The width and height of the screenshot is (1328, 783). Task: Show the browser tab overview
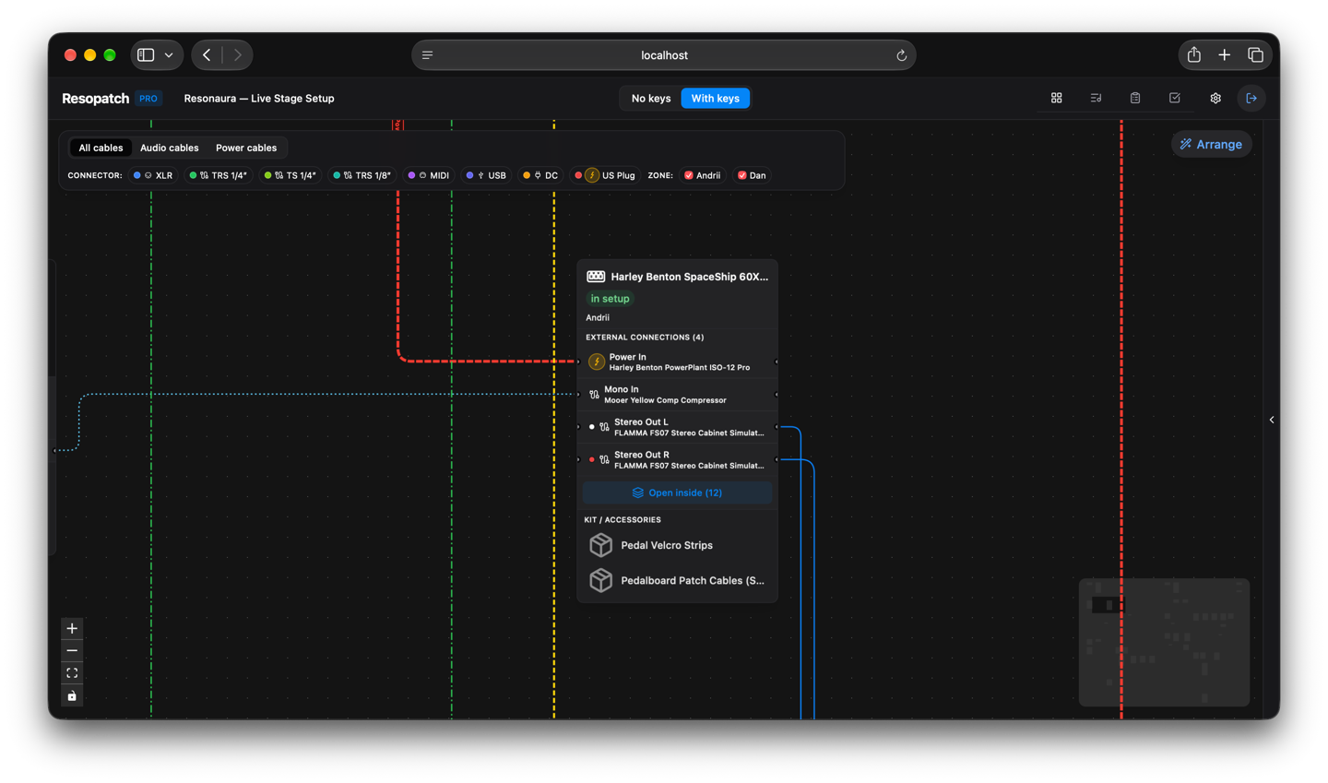click(1255, 55)
